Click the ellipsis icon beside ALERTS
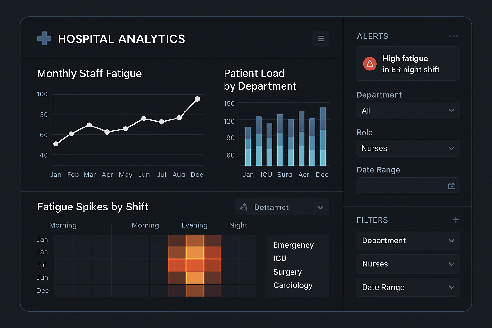 454,36
